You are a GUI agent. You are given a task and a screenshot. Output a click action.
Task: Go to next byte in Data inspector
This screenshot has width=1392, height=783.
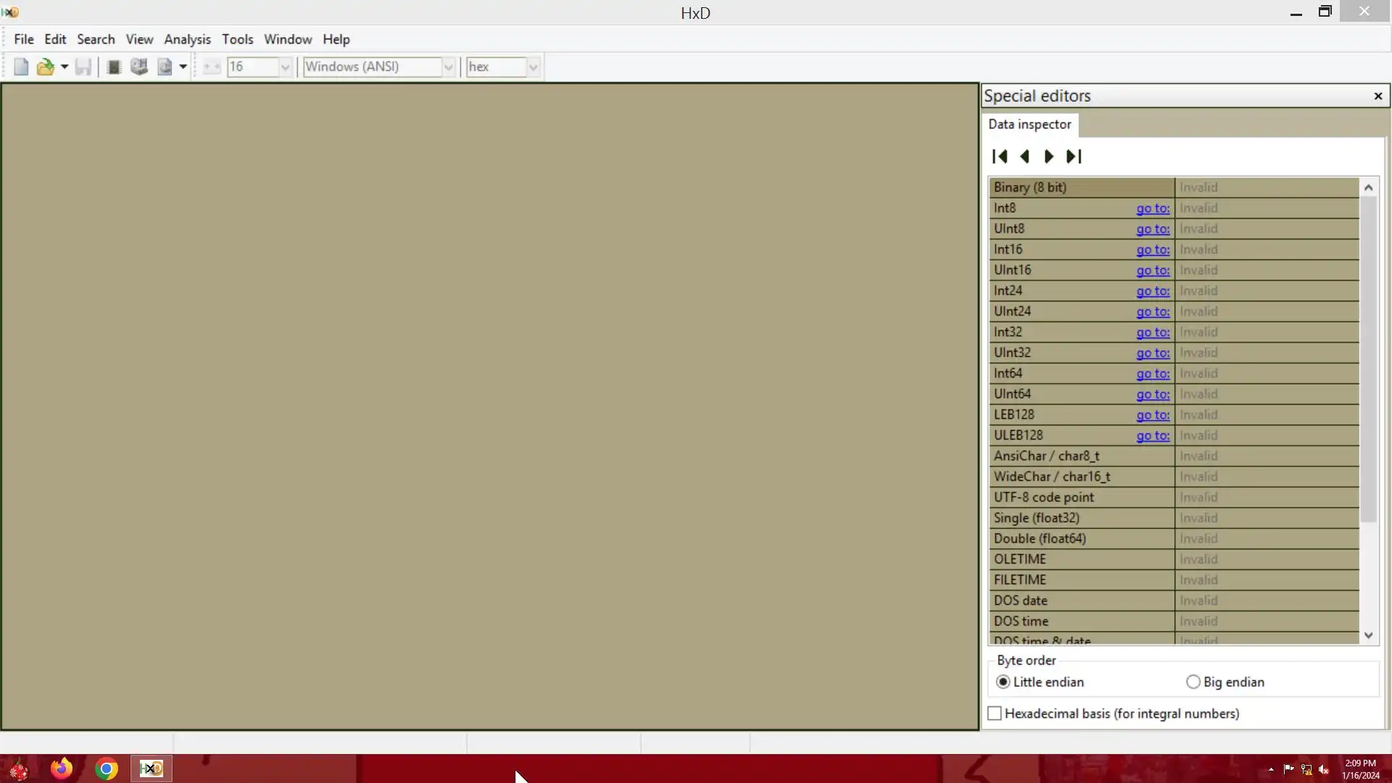click(1048, 157)
